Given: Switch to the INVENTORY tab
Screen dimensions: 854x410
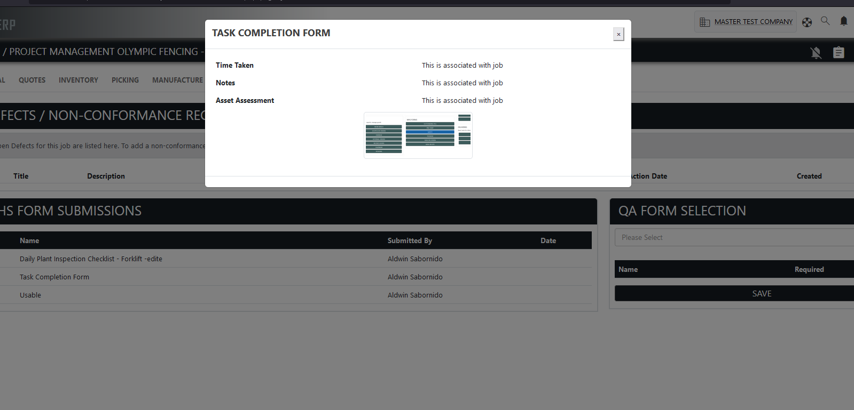Looking at the screenshot, I should (79, 80).
